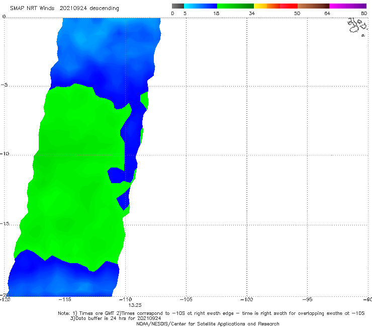Click the Galapagos Islands outline
Viewport: 372px width, 327px height.
(357, 26)
